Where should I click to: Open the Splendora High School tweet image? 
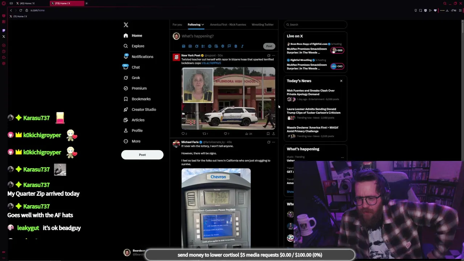coord(228,98)
